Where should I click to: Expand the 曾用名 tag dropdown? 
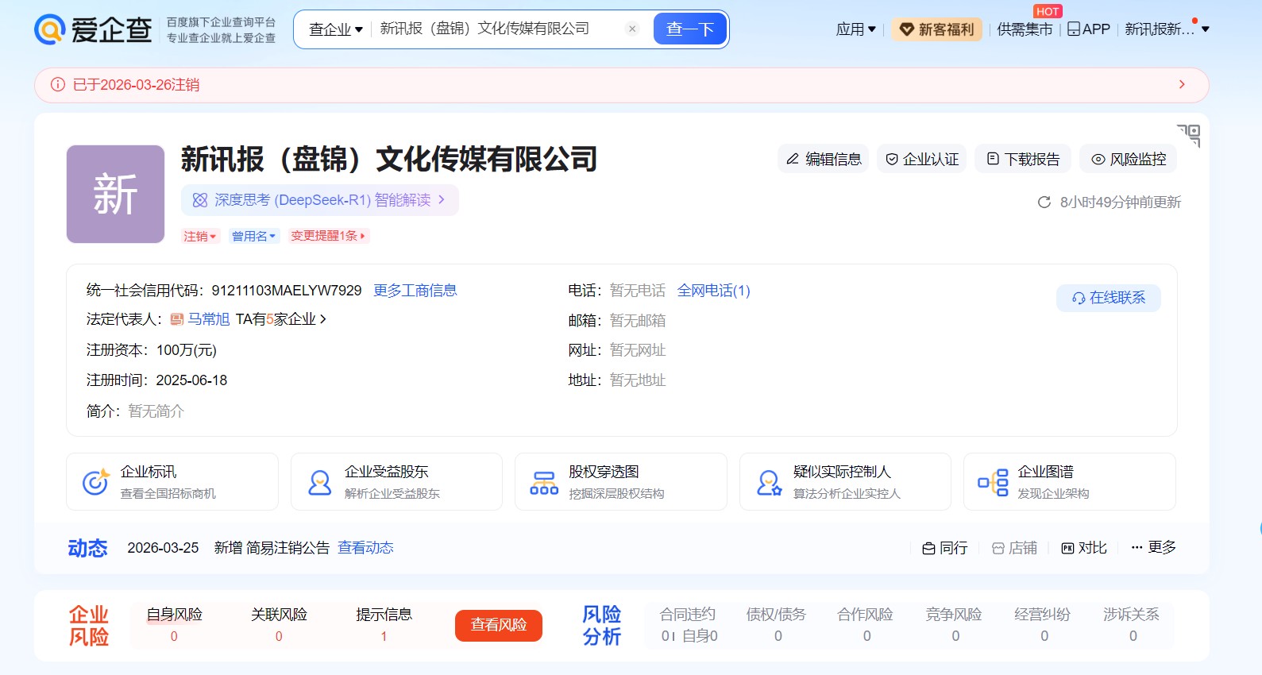coord(254,236)
